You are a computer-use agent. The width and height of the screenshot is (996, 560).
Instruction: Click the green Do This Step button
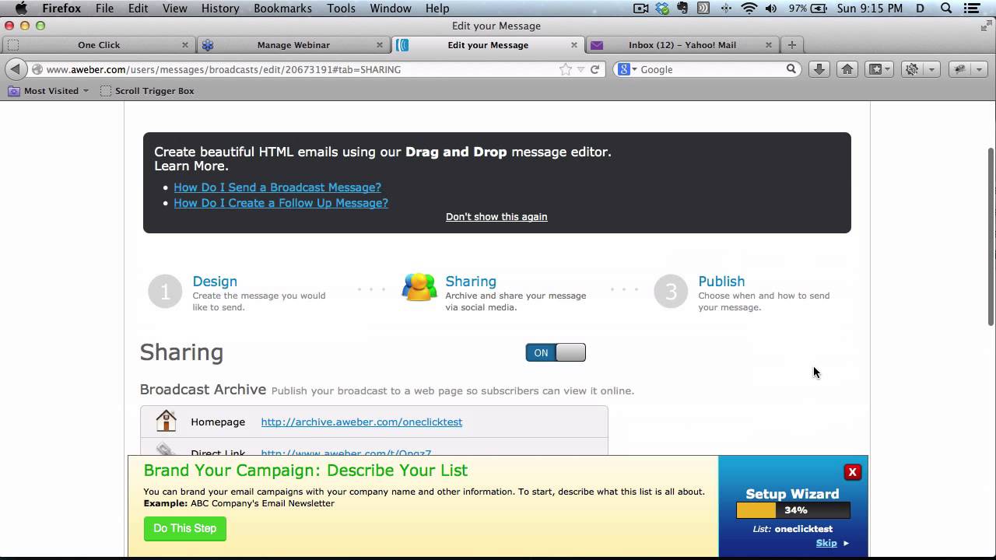coord(185,528)
